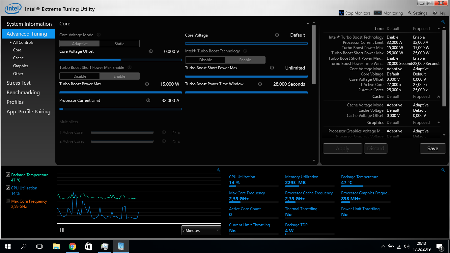Show info for 2 Active Cores multiplier
This screenshot has width=450, height=253.
click(164, 141)
